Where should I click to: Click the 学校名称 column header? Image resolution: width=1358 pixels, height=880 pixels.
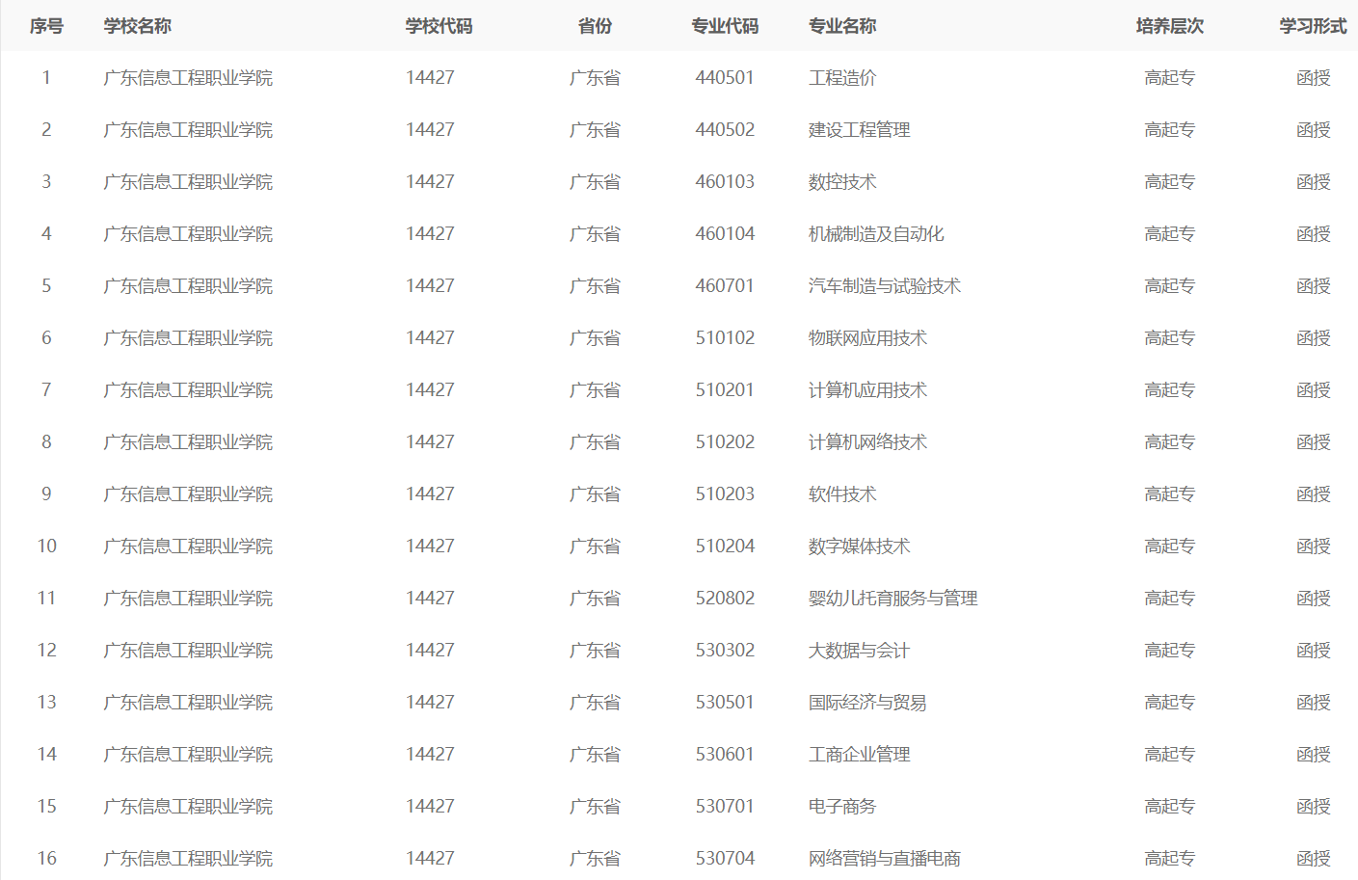tap(138, 26)
